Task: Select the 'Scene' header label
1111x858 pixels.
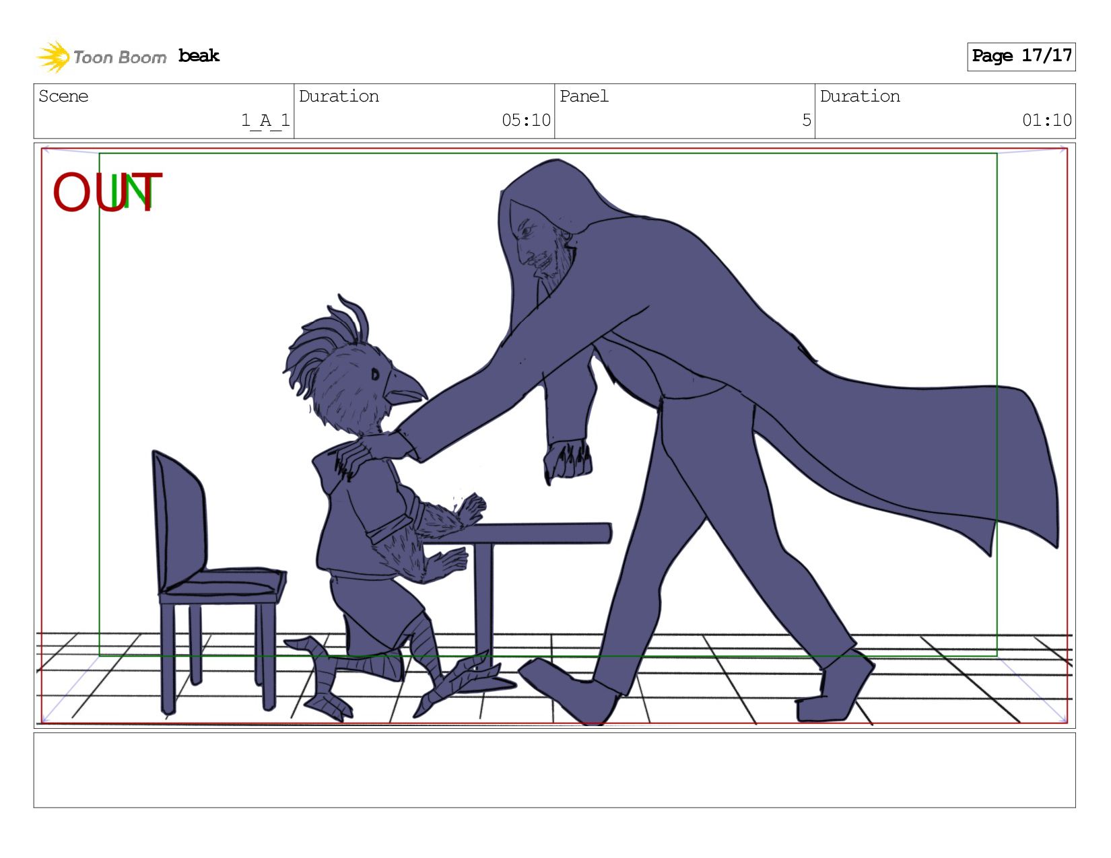Action: [63, 96]
